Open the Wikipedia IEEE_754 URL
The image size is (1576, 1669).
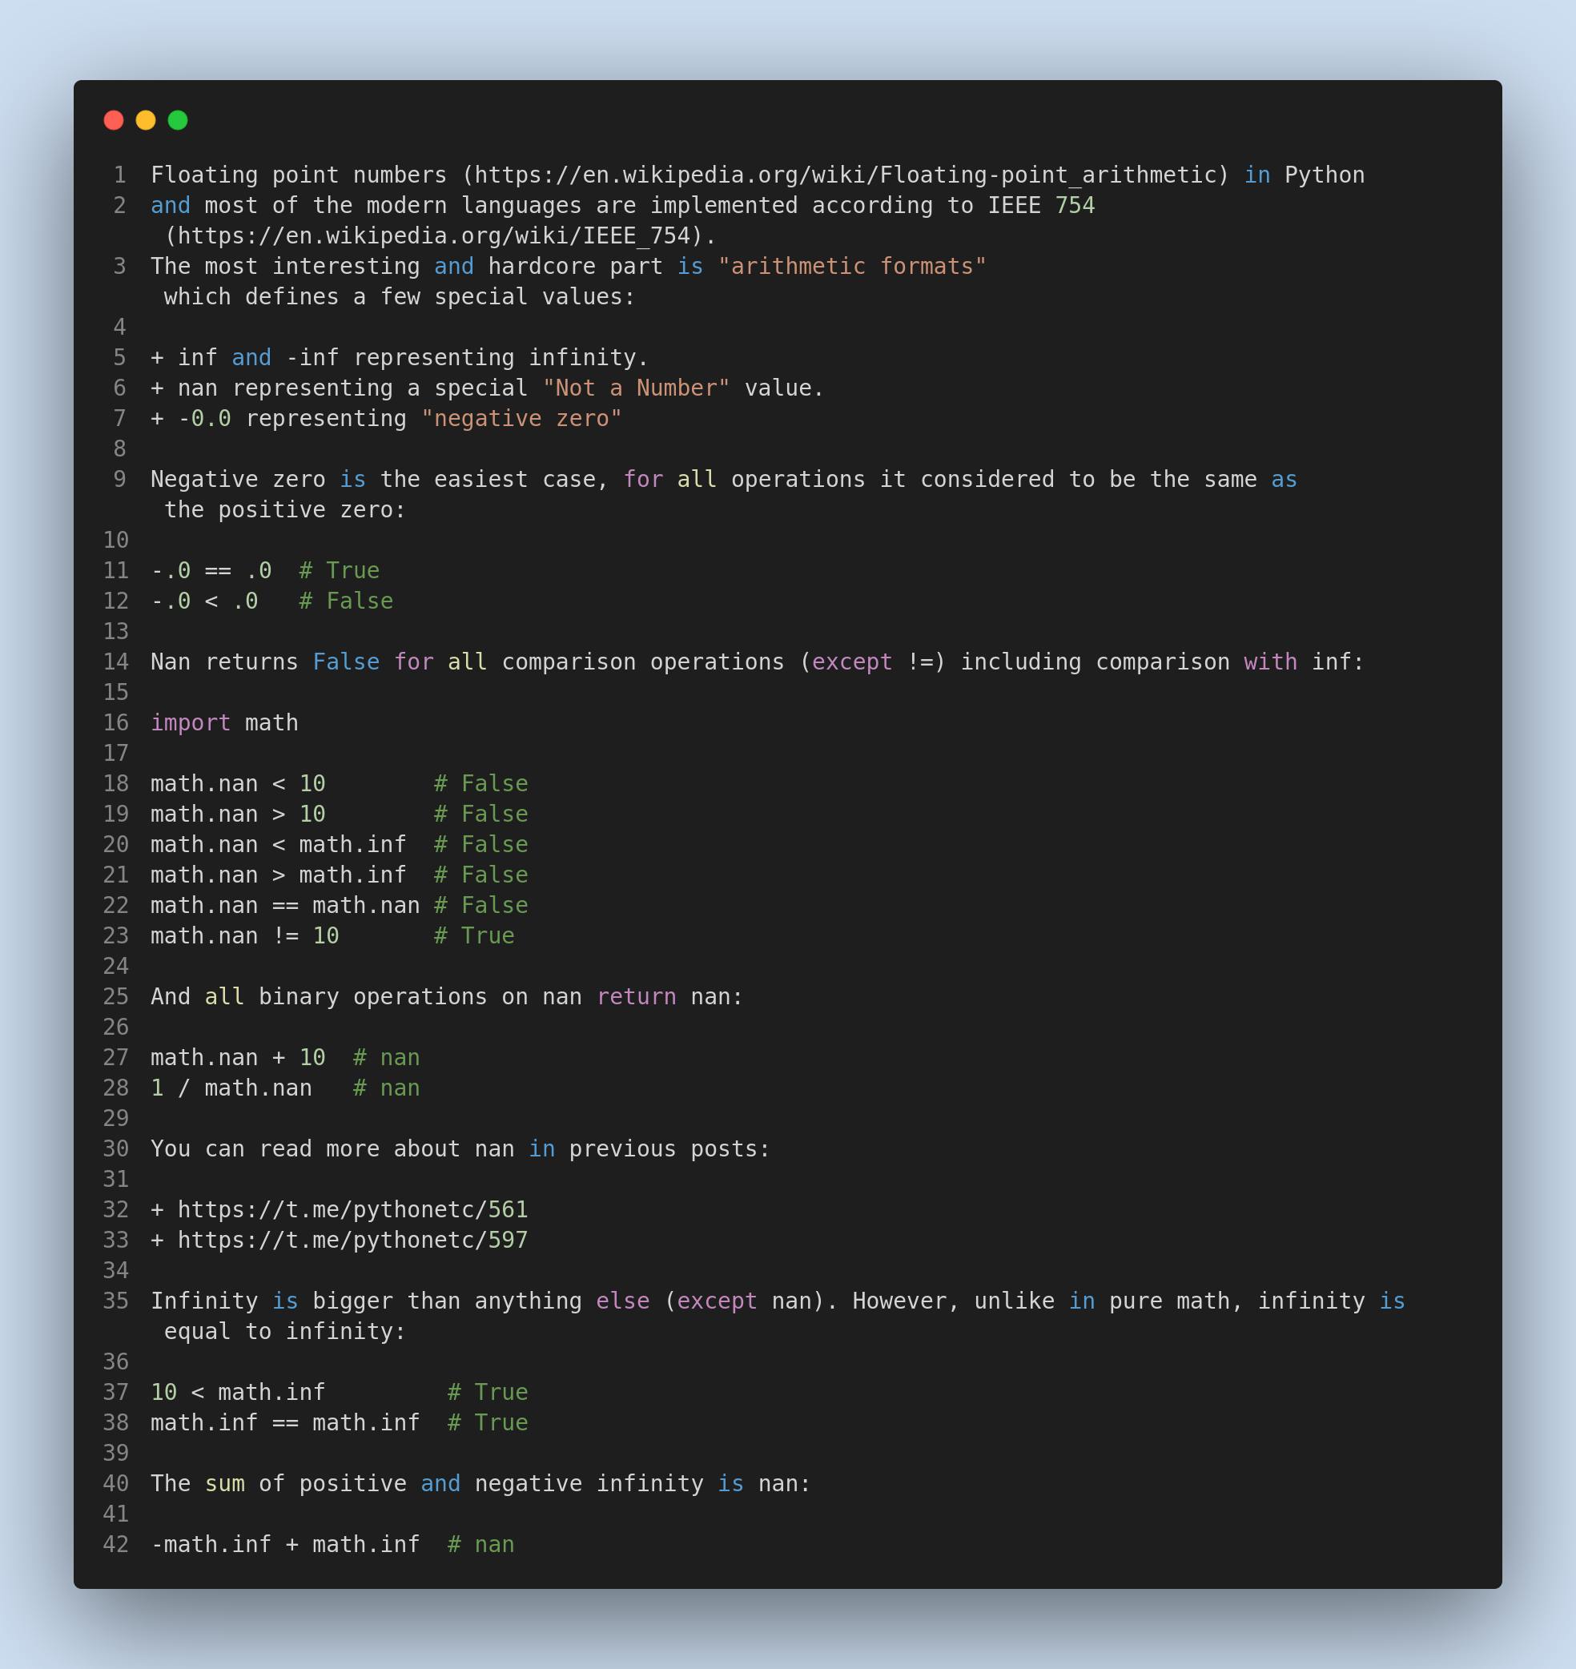coord(434,236)
